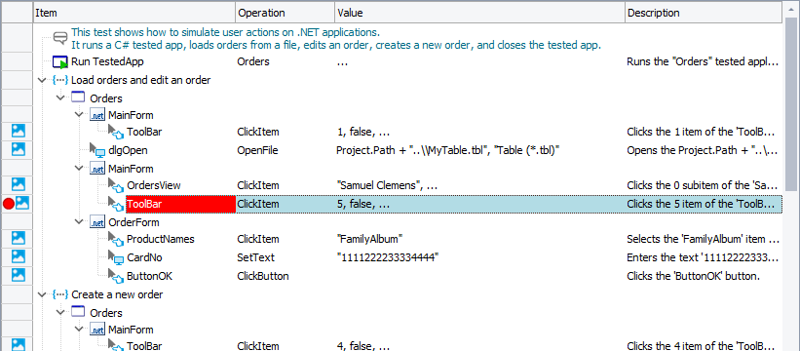Click the Orders process icon under 'Load orders and edit an order'
The width and height of the screenshot is (800, 351).
point(78,97)
